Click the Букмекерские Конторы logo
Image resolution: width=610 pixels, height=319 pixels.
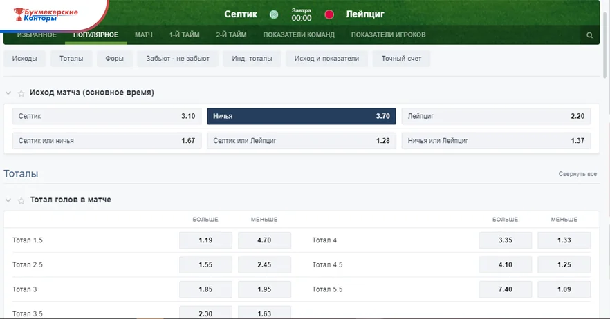click(x=46, y=14)
